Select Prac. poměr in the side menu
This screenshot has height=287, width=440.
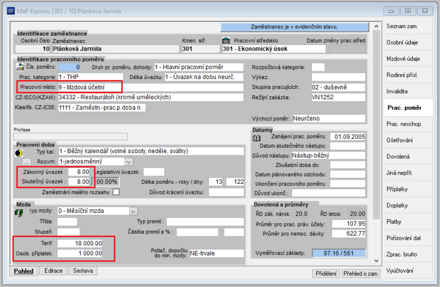pyautogui.click(x=408, y=108)
